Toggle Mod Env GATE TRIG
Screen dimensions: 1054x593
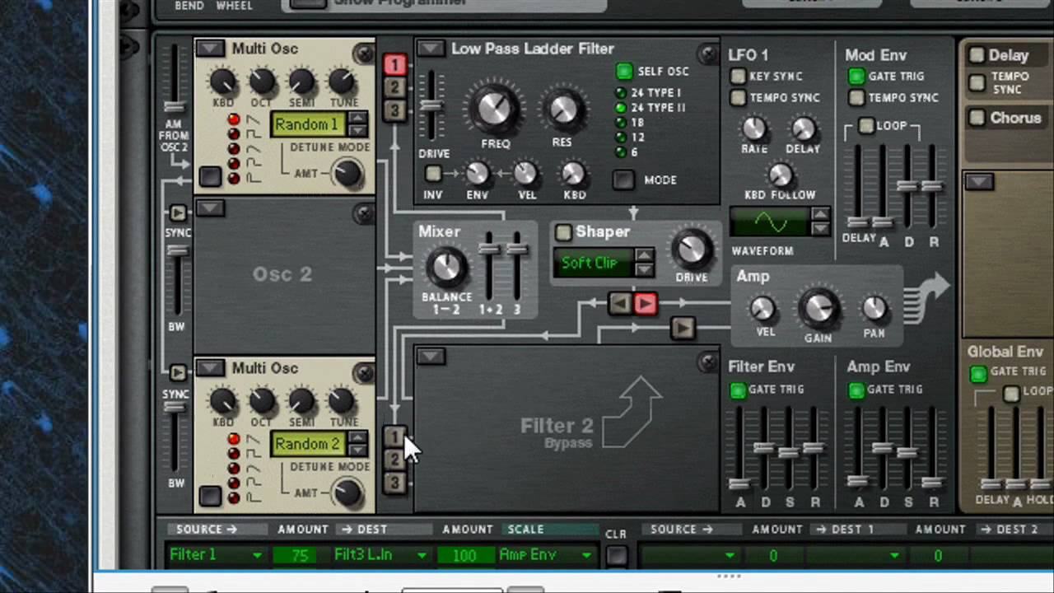[856, 77]
